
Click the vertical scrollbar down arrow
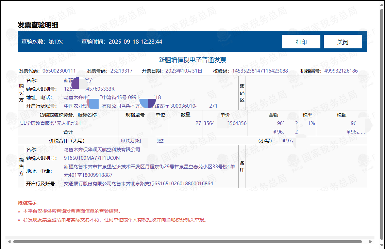pos(382,245)
